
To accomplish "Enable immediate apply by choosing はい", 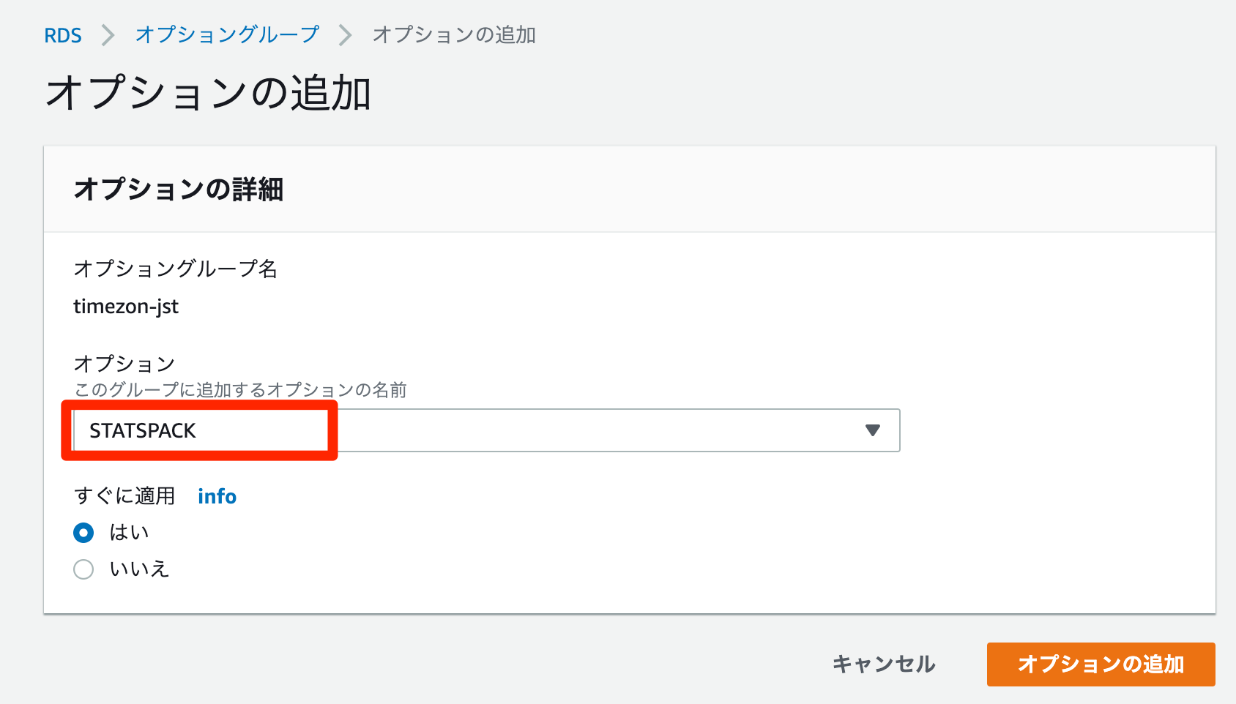I will click(83, 533).
